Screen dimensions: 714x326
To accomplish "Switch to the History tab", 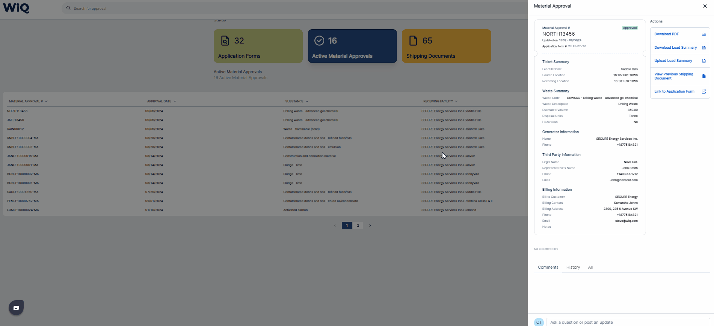I will (573, 267).
